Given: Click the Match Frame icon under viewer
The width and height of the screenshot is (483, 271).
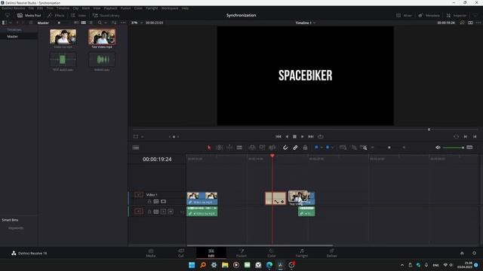Looking at the screenshot, I should tap(456, 136).
